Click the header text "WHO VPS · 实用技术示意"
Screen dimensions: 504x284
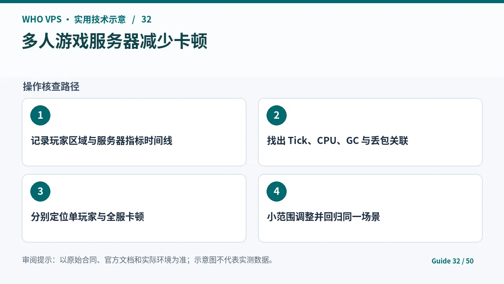(74, 19)
